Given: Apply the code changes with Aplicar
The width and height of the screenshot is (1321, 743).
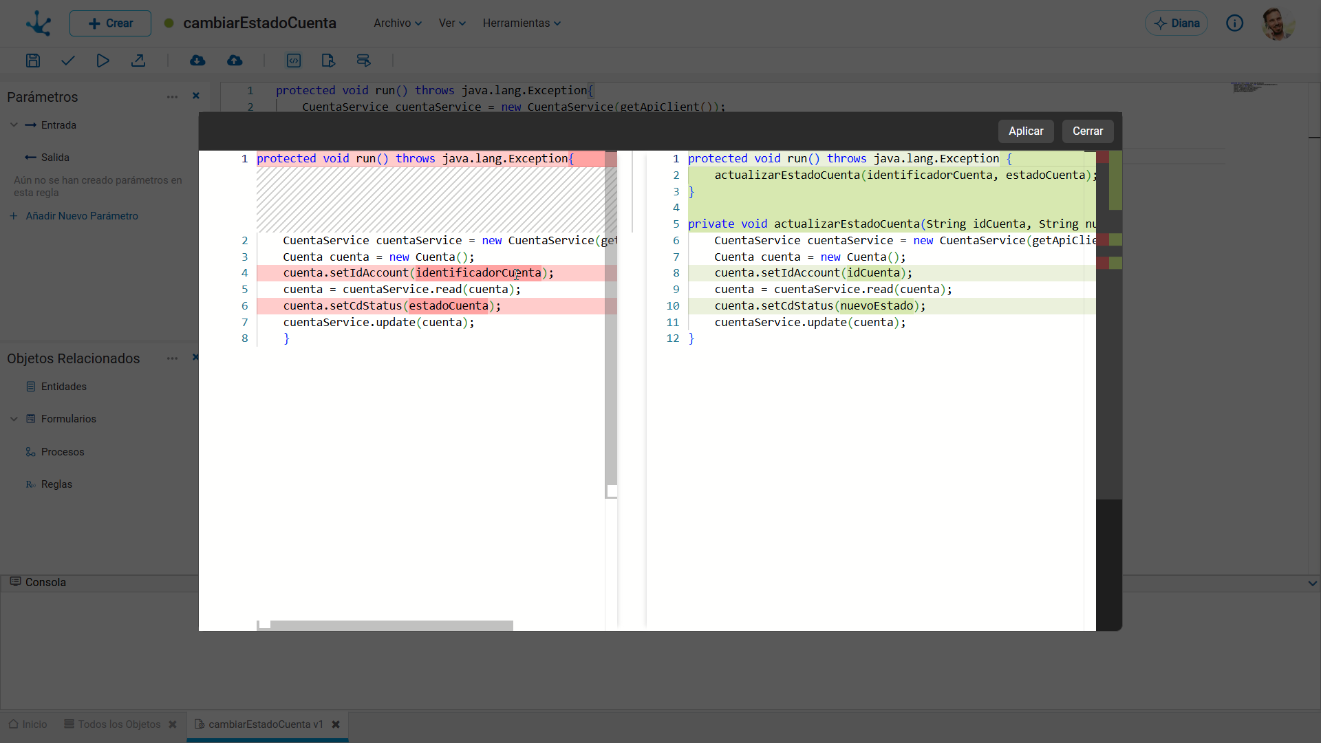Looking at the screenshot, I should [x=1026, y=131].
